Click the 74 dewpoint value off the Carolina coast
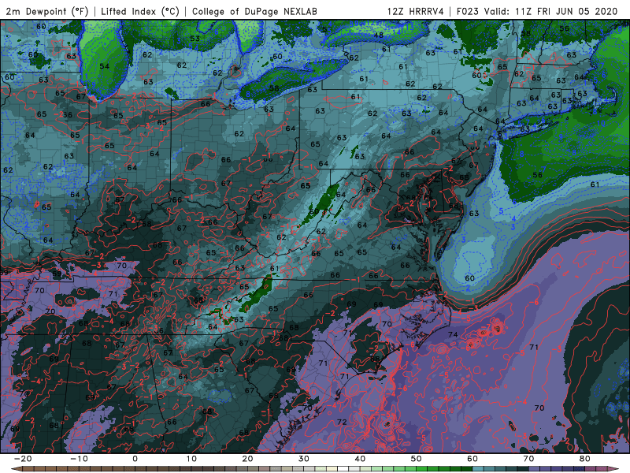Image resolution: width=630 pixels, height=473 pixels. [453, 334]
